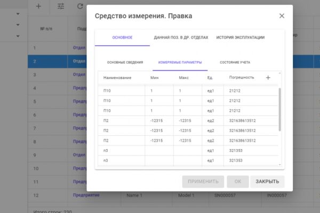Click the № п/п column header
Image resolution: width=320 pixels, height=213 pixels.
point(46,29)
